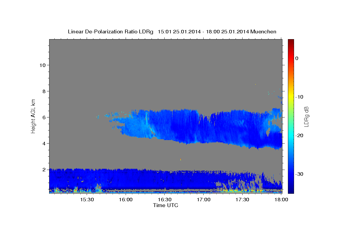349x232 pixels.
Task: Click the colorbar value -30
Action: tap(299, 174)
